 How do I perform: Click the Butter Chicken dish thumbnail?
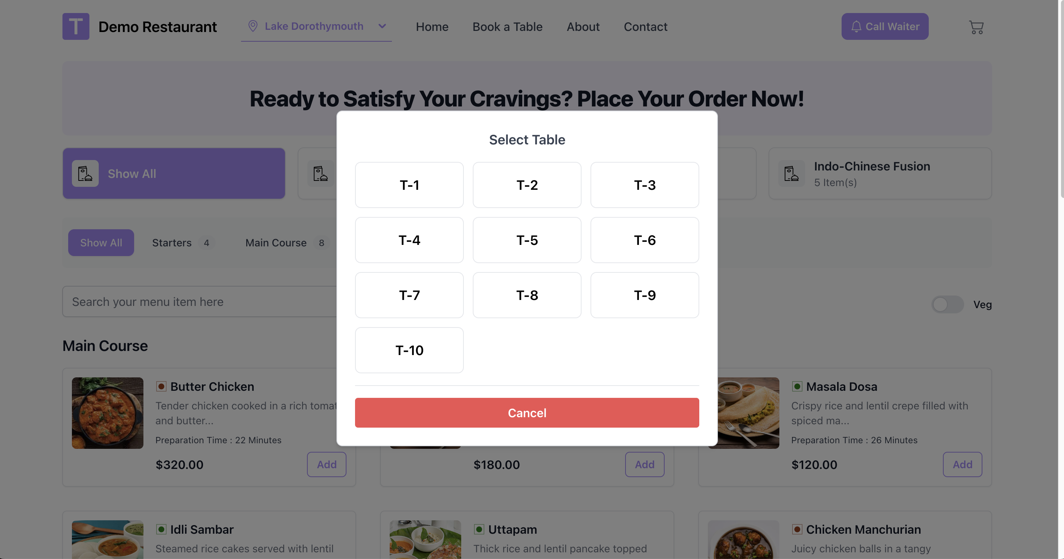coord(107,413)
